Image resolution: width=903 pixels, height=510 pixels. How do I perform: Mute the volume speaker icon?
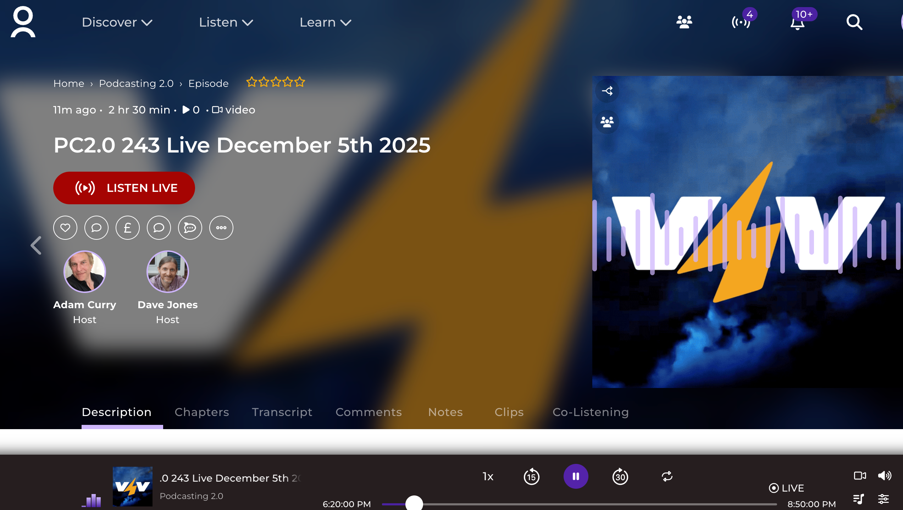point(884,476)
